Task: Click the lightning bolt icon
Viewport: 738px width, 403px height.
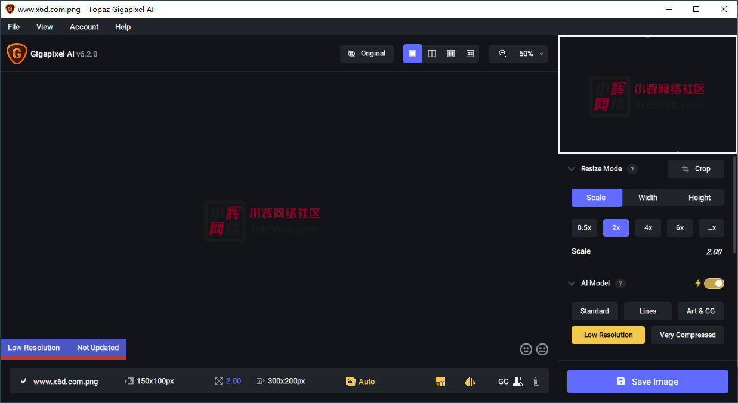Action: [x=697, y=283]
